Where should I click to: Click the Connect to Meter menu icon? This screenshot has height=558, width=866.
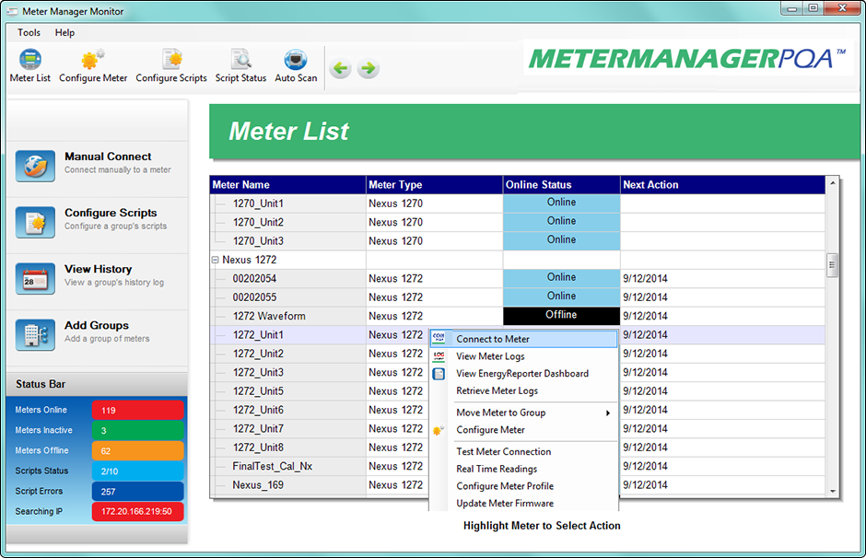click(x=439, y=338)
